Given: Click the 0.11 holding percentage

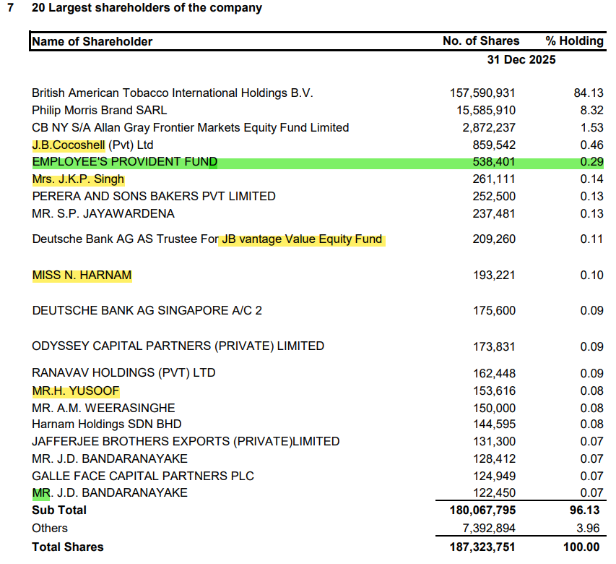Looking at the screenshot, I should click(x=591, y=239).
